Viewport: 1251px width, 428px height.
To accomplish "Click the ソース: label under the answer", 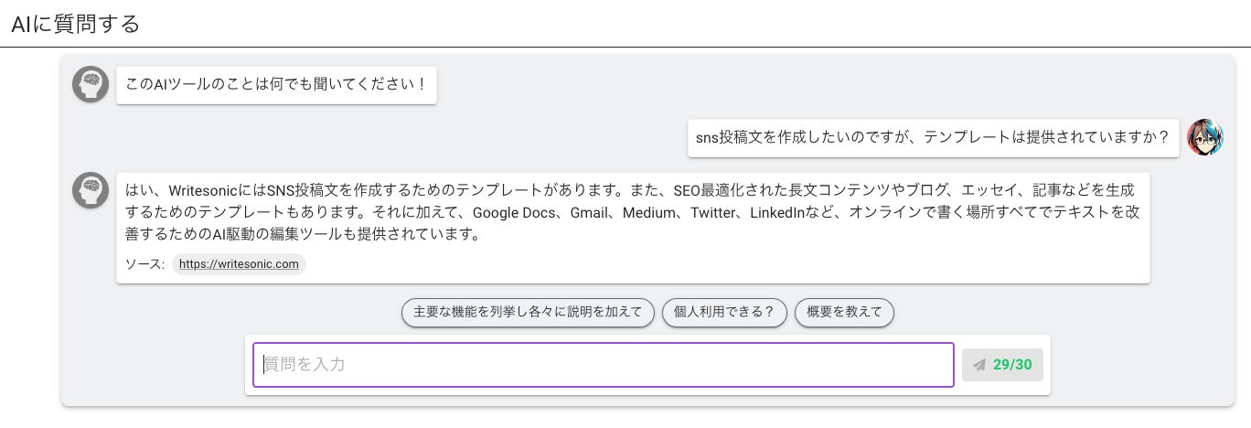I will coord(144,264).
